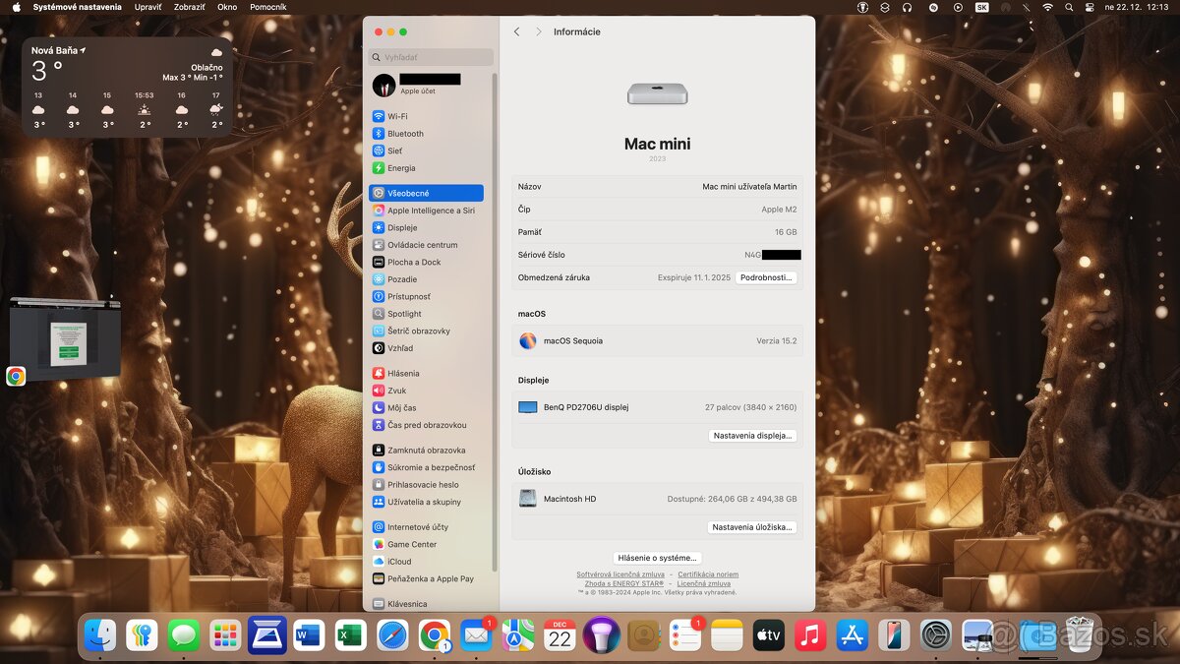Open Zobraziť menu
Viewport: 1180px width, 664px height.
190,7
